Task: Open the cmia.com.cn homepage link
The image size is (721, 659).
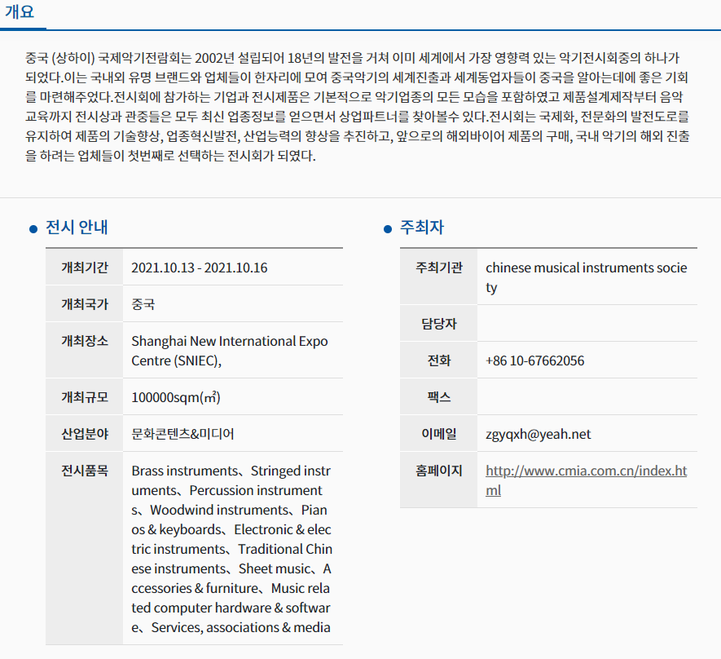Action: [x=586, y=480]
